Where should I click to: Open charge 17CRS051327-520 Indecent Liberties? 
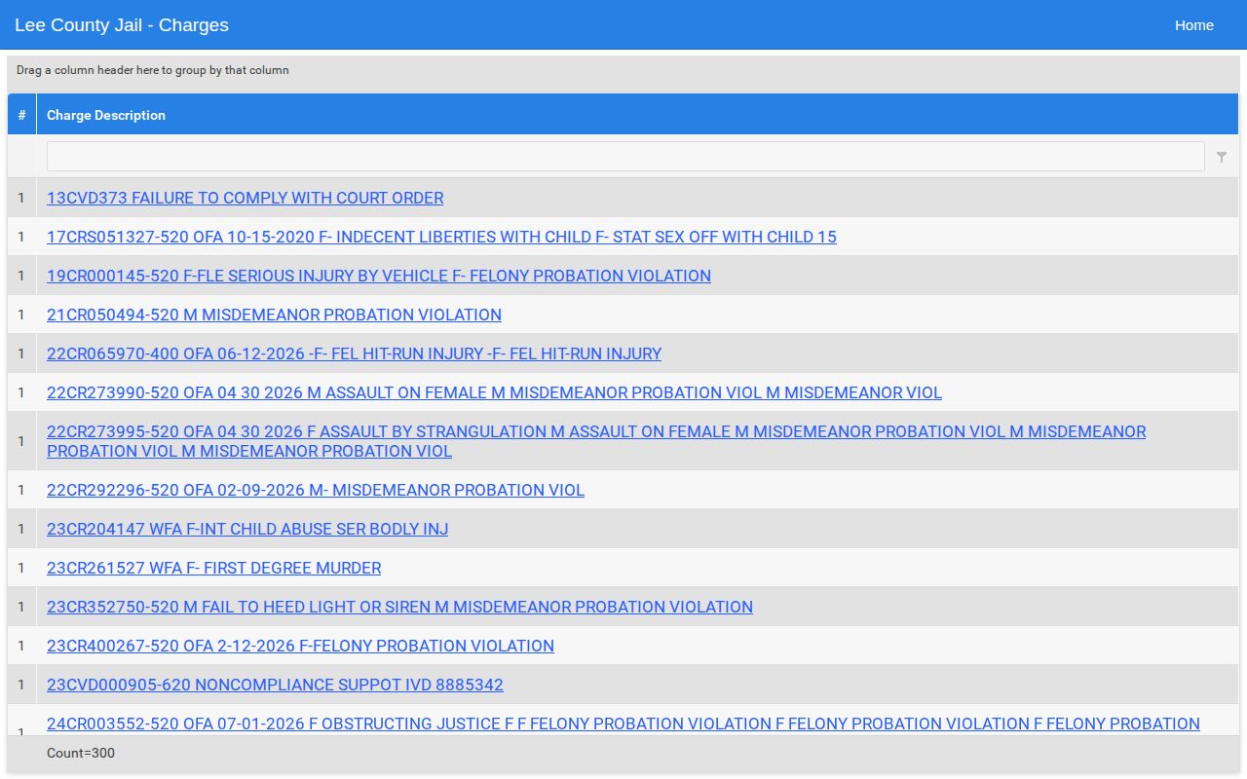tap(441, 237)
